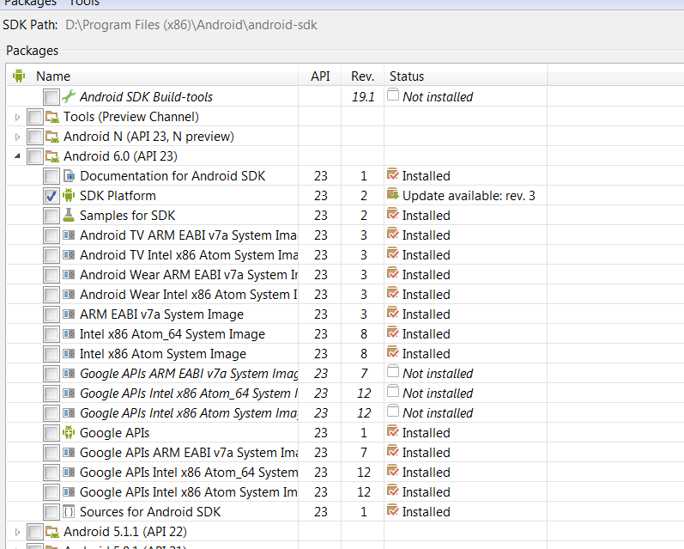Viewport: 684px width, 549px height.
Task: Select the installed 'Google APIs ARM EABI v7a System' revision 7 row
Action: pos(189,453)
